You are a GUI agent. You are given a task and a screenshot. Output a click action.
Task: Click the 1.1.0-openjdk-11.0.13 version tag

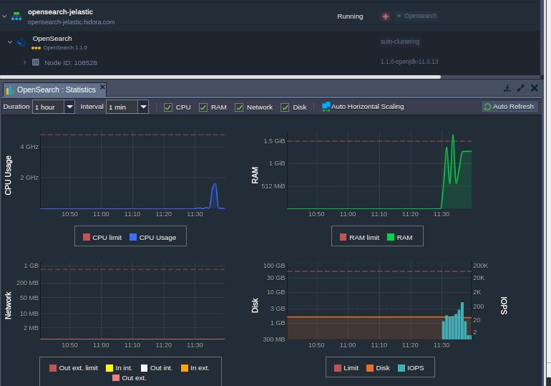[409, 62]
